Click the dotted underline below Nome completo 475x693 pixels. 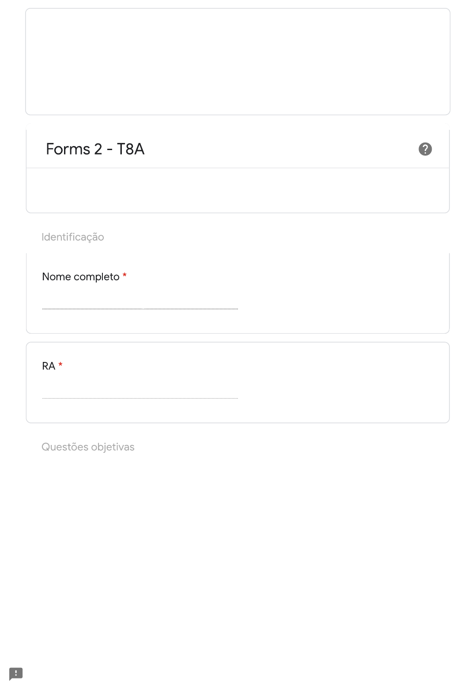(140, 309)
